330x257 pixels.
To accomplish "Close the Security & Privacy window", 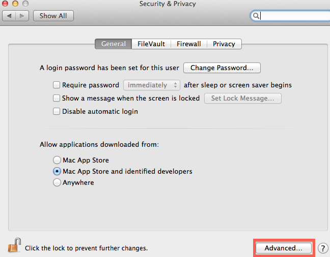I will coord(5,4).
